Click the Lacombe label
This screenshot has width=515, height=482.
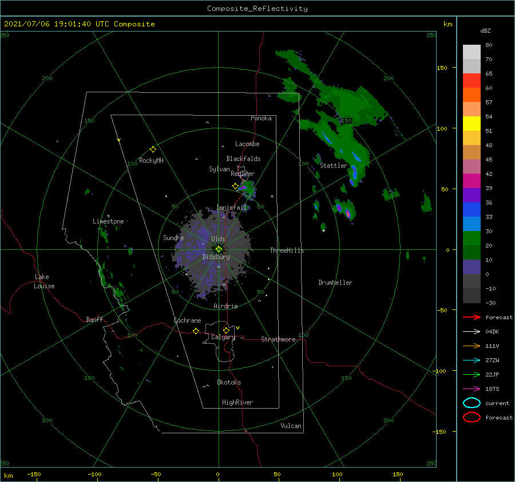pos(247,144)
